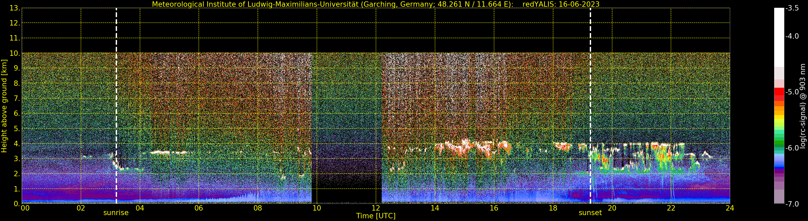Viewport: 808px width, 221px height.
Task: Click the 'sunrise' label below the time axis
Action: pos(116,213)
